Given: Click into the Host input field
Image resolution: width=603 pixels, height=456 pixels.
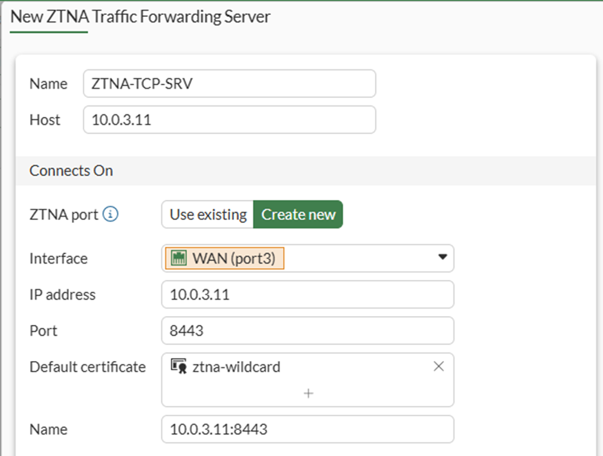Looking at the screenshot, I should pyautogui.click(x=229, y=120).
